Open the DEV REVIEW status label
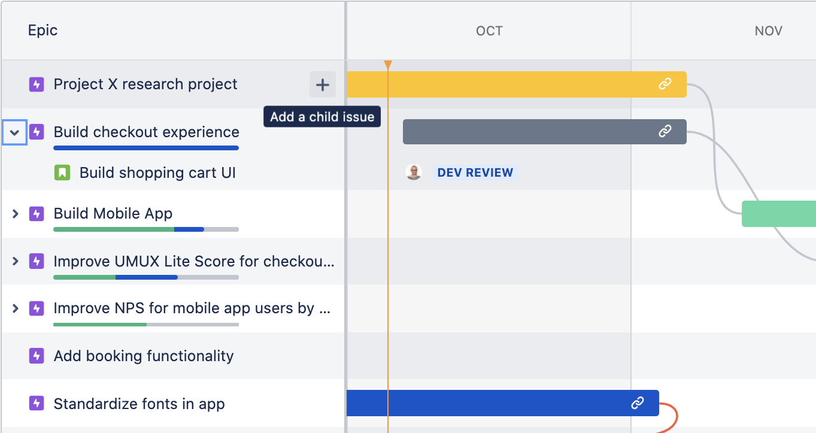The height and width of the screenshot is (433, 816). [x=475, y=172]
